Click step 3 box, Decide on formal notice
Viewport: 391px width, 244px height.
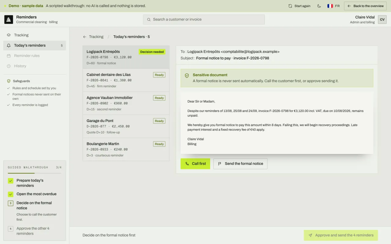point(10,203)
